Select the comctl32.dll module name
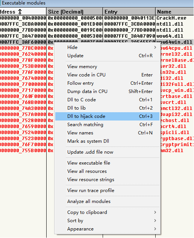The width and height of the screenshot is (194, 238). point(177,108)
